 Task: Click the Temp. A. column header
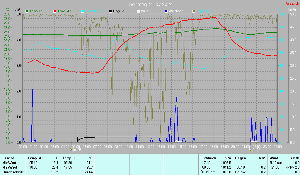click(35, 158)
